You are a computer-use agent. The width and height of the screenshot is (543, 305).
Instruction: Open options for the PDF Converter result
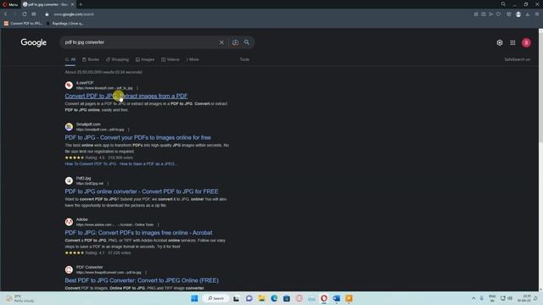click(146, 273)
